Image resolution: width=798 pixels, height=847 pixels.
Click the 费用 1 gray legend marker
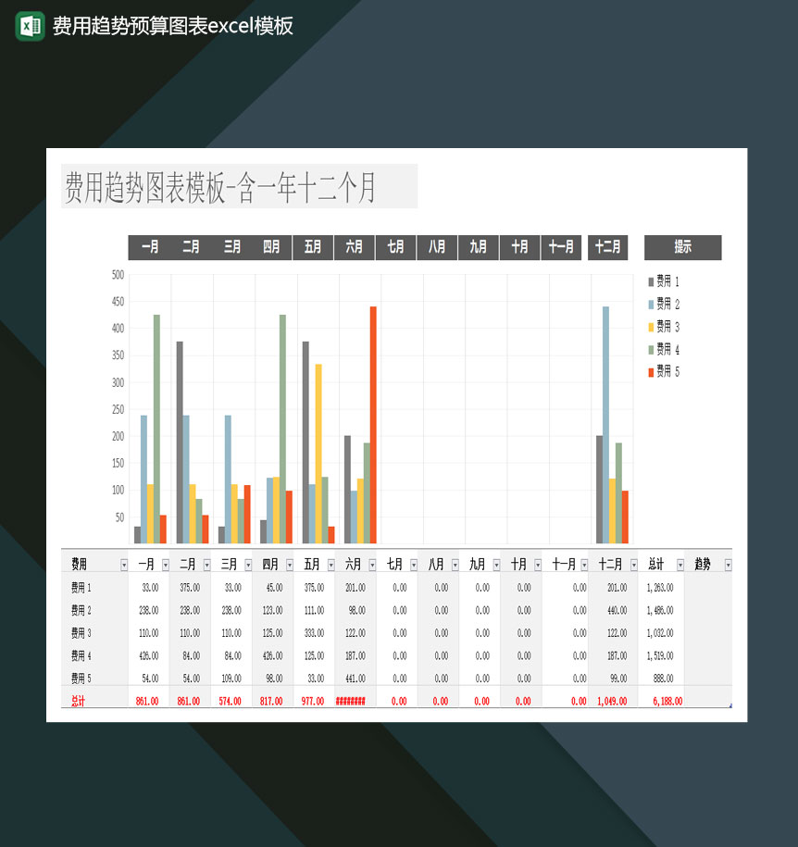tap(651, 280)
